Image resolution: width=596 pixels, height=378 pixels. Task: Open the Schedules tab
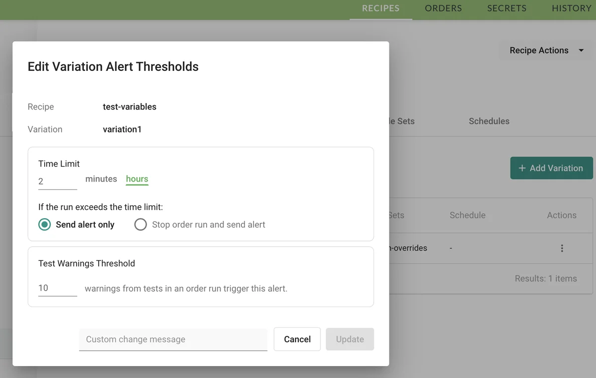pyautogui.click(x=489, y=121)
